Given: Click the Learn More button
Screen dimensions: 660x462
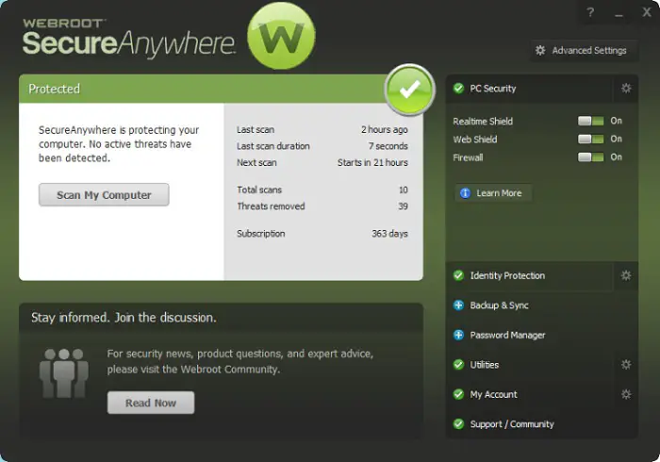Looking at the screenshot, I should pos(493,193).
